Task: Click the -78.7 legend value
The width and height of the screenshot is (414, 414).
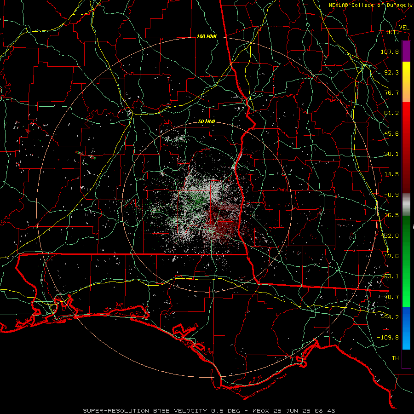Action: coord(390,297)
